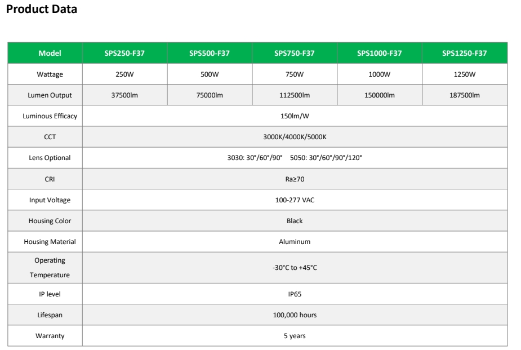
Task: Click the SPS1250-F37 column header
Action: point(464,54)
